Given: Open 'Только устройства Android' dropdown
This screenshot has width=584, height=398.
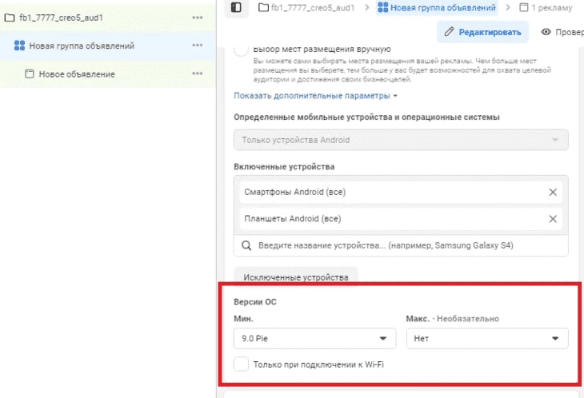Looking at the screenshot, I should (x=401, y=140).
